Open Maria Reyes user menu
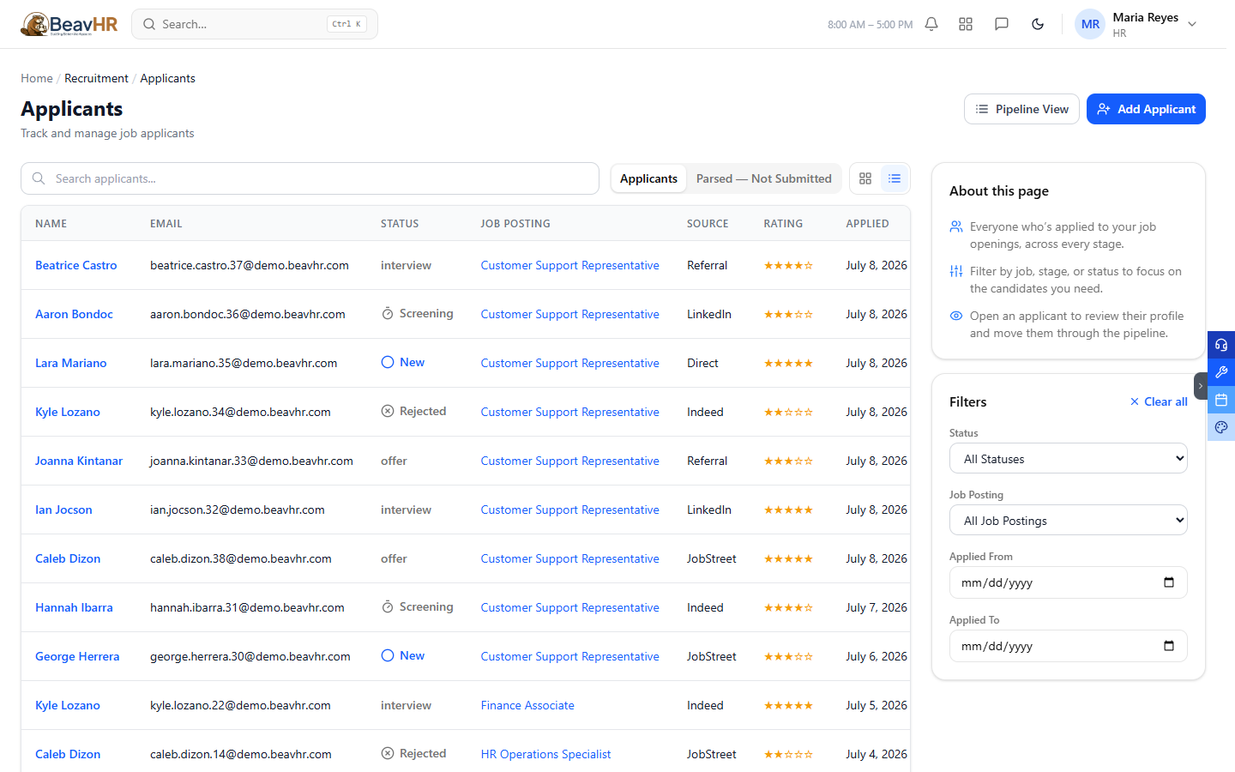This screenshot has width=1235, height=772. point(1136,24)
